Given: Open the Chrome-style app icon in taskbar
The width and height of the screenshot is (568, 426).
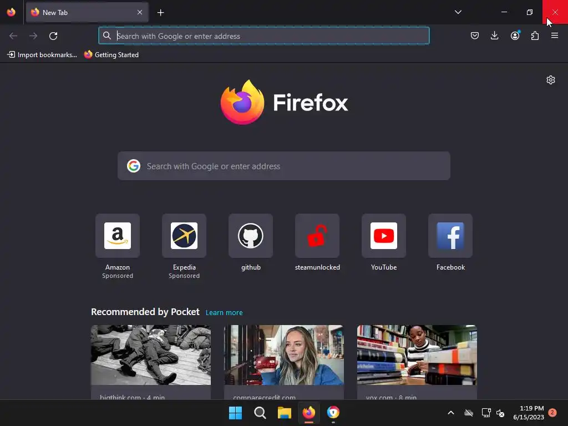Looking at the screenshot, I should 333,413.
